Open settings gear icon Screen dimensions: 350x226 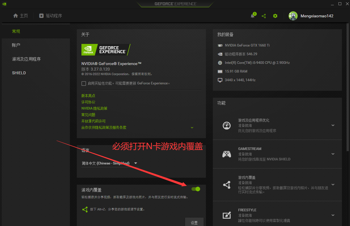coord(275,16)
